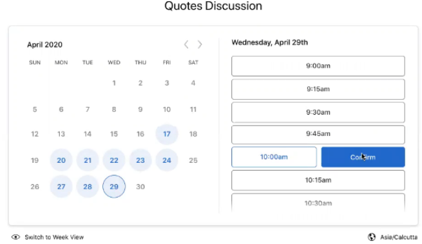Select the 10:15am time slot
This screenshot has width=422, height=244.
[318, 180]
